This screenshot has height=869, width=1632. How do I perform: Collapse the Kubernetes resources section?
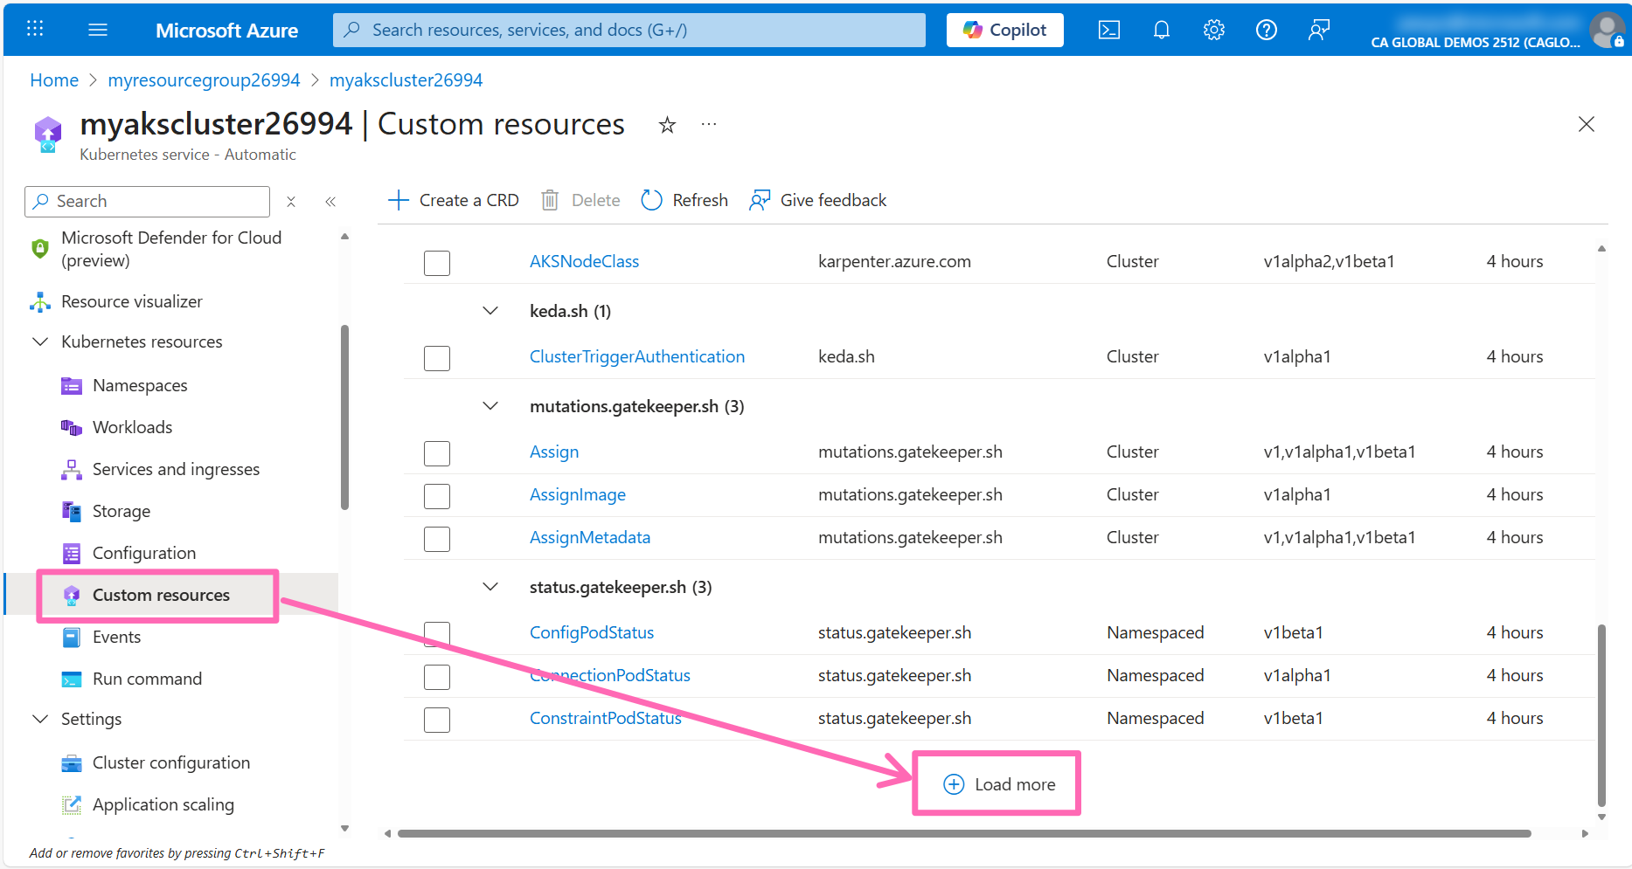click(39, 341)
